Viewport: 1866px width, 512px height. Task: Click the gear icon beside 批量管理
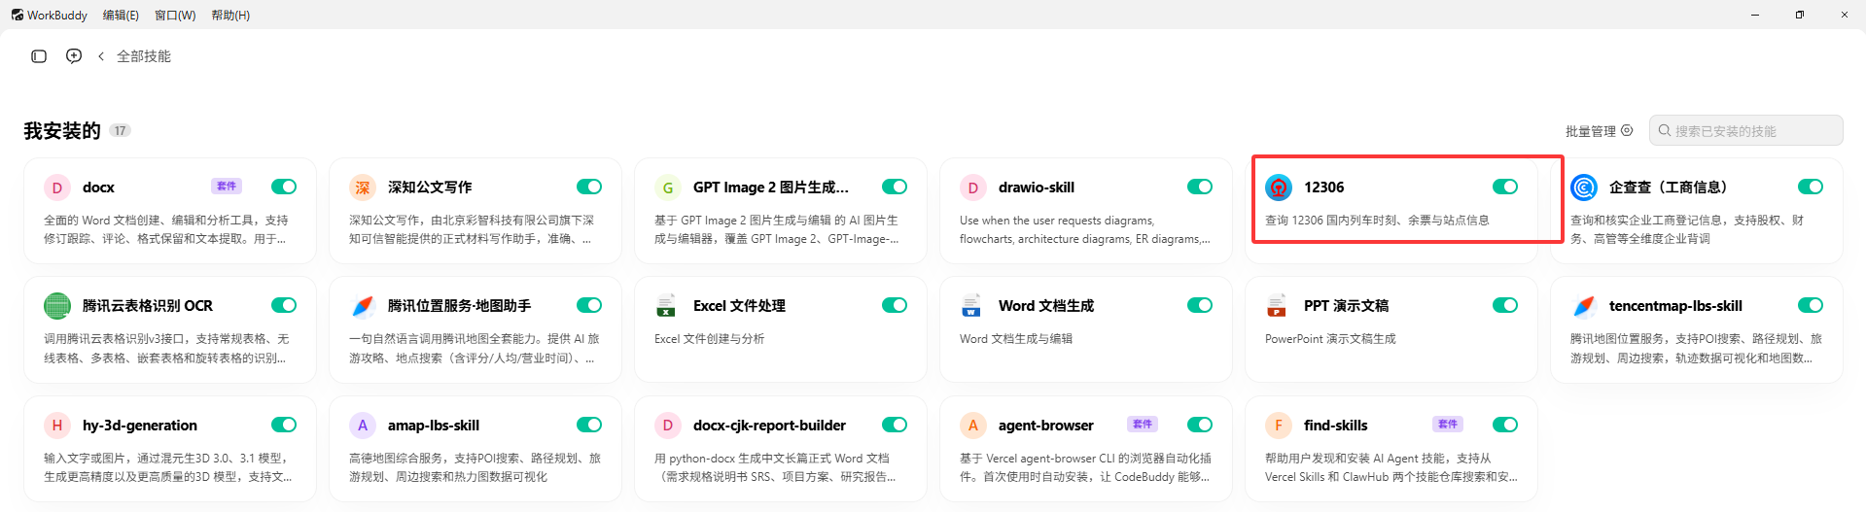coord(1627,130)
